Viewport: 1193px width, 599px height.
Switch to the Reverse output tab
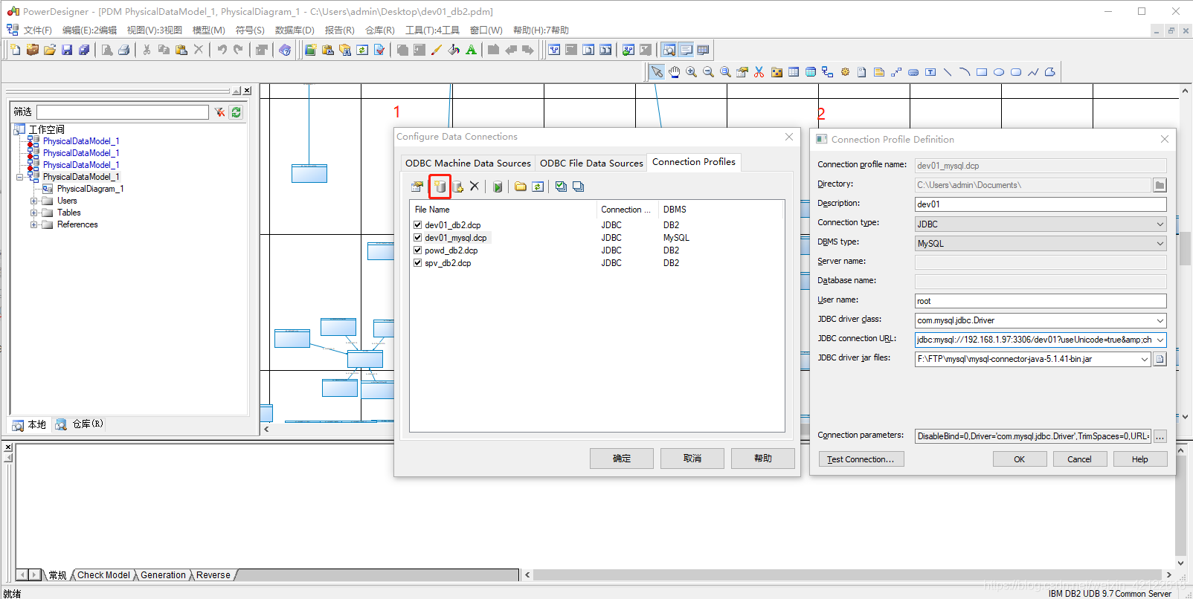pos(213,575)
